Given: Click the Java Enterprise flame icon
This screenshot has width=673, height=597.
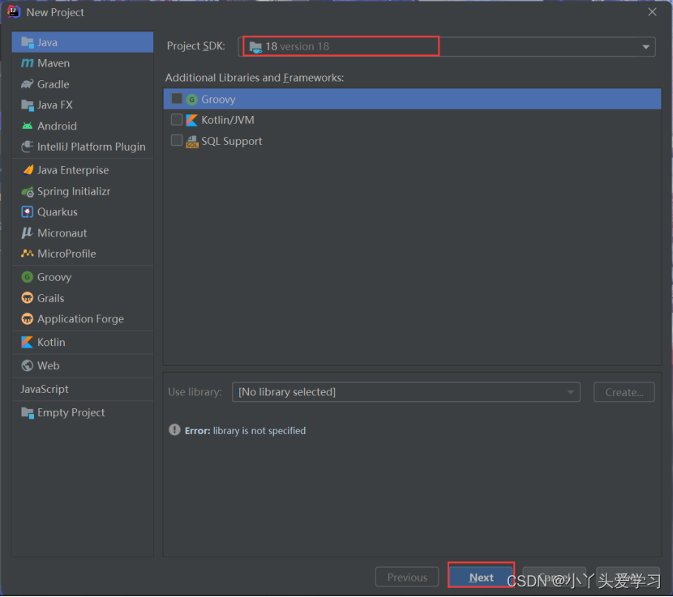Looking at the screenshot, I should (x=28, y=170).
